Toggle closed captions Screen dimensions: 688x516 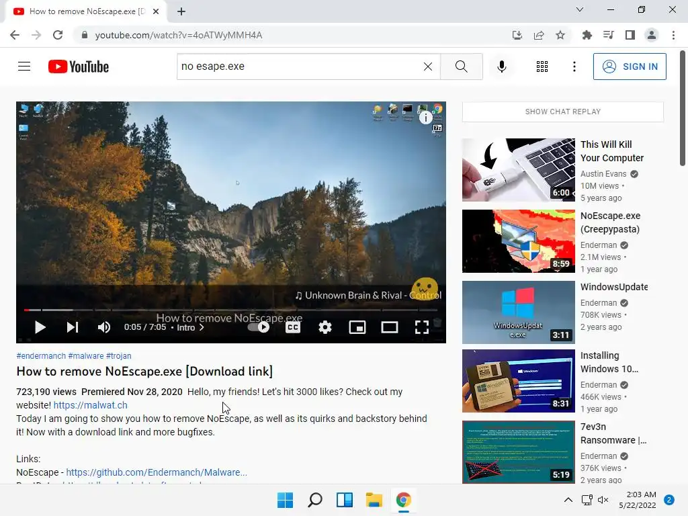point(293,327)
